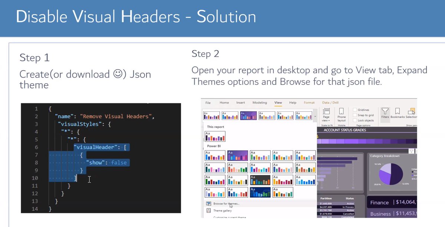Click the Power BI section label in dropdown
The height and width of the screenshot is (227, 445).
pos(214,146)
